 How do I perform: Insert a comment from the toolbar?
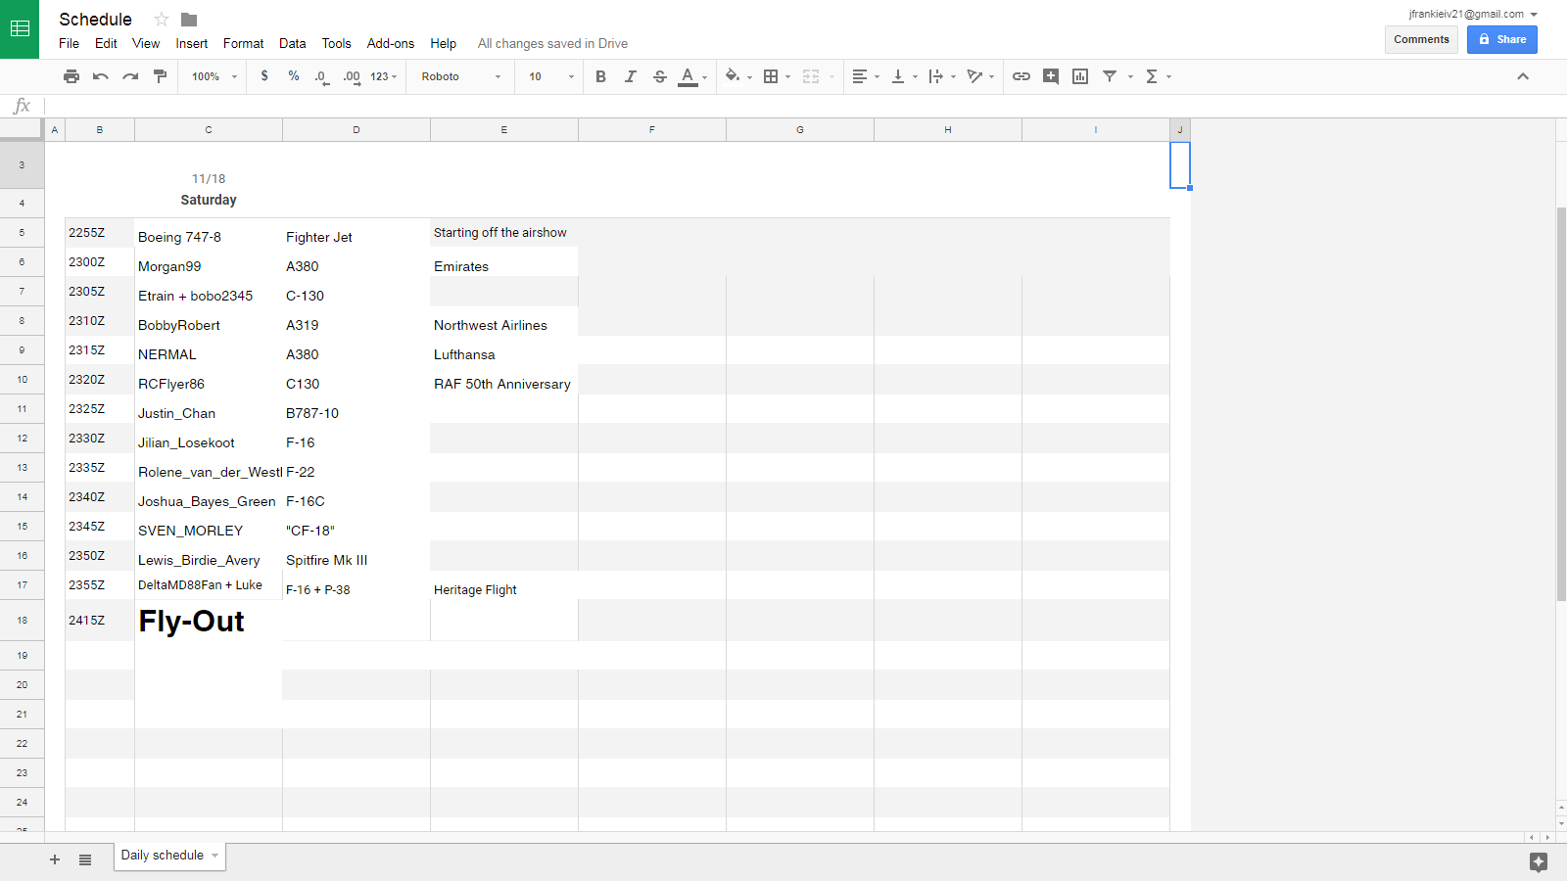[1051, 76]
